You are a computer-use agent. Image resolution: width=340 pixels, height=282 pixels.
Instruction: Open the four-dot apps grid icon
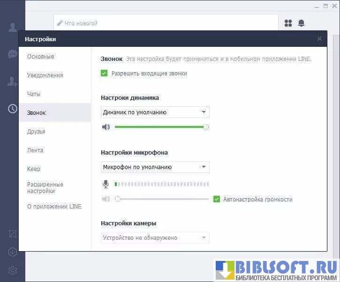coord(288,23)
